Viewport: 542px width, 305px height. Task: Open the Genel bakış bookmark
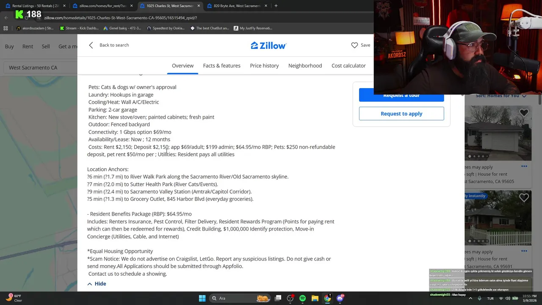pos(122,28)
